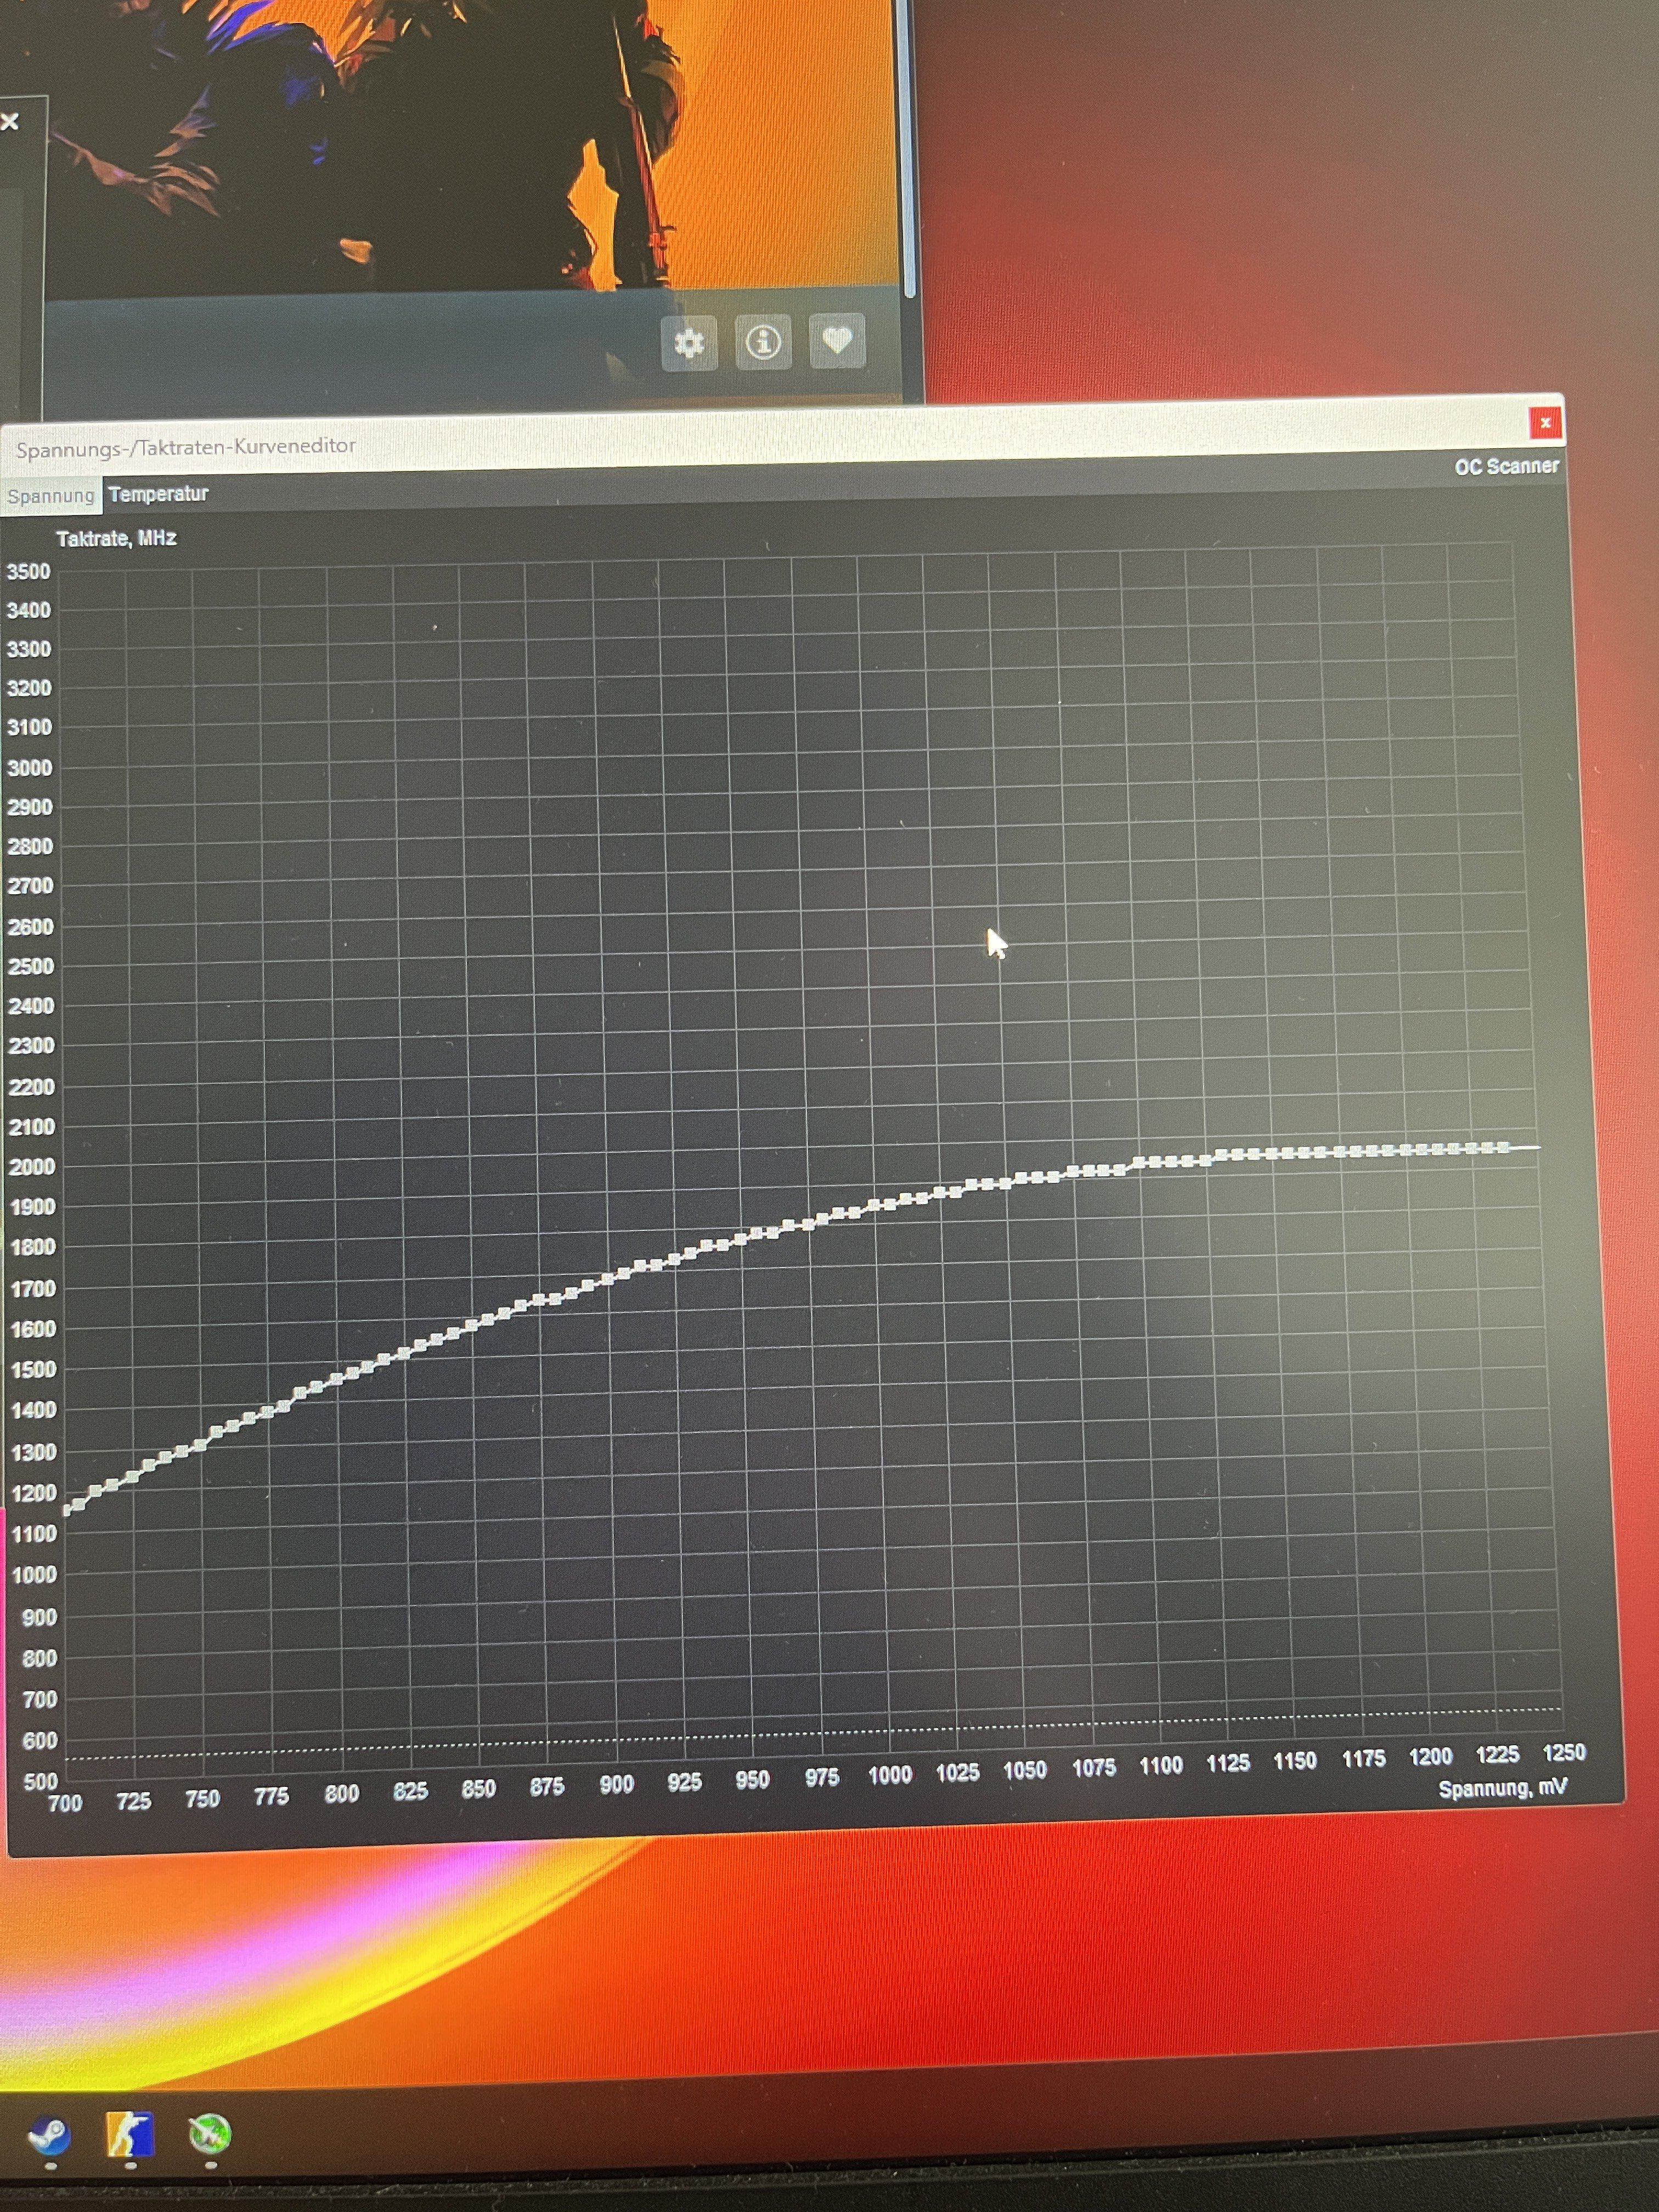Screen dimensions: 1659x2212
Task: Open Counter-Strike from the taskbar
Action: click(x=130, y=2135)
